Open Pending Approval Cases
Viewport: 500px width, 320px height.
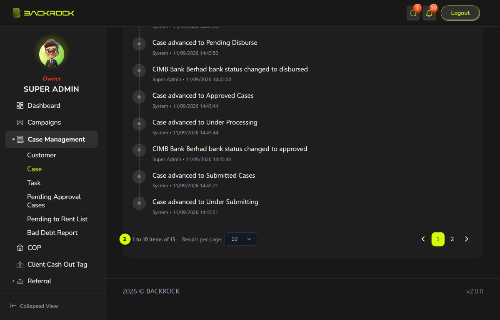[54, 201]
